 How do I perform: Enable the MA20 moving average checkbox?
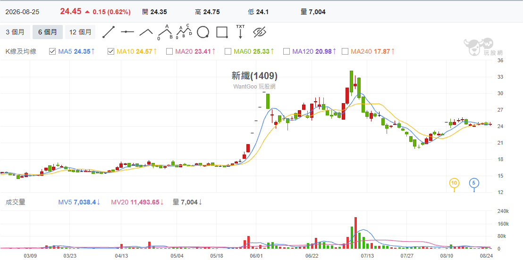pyautogui.click(x=169, y=51)
